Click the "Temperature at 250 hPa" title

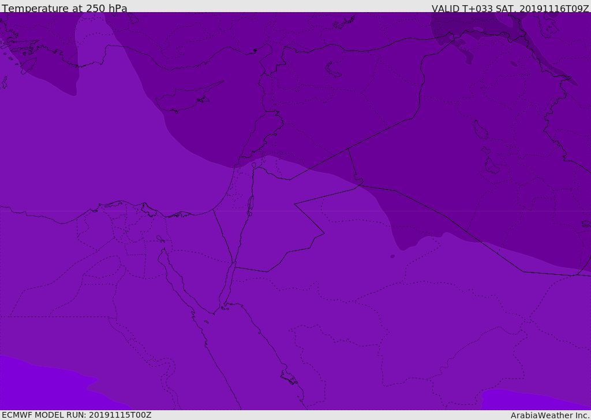pos(65,9)
